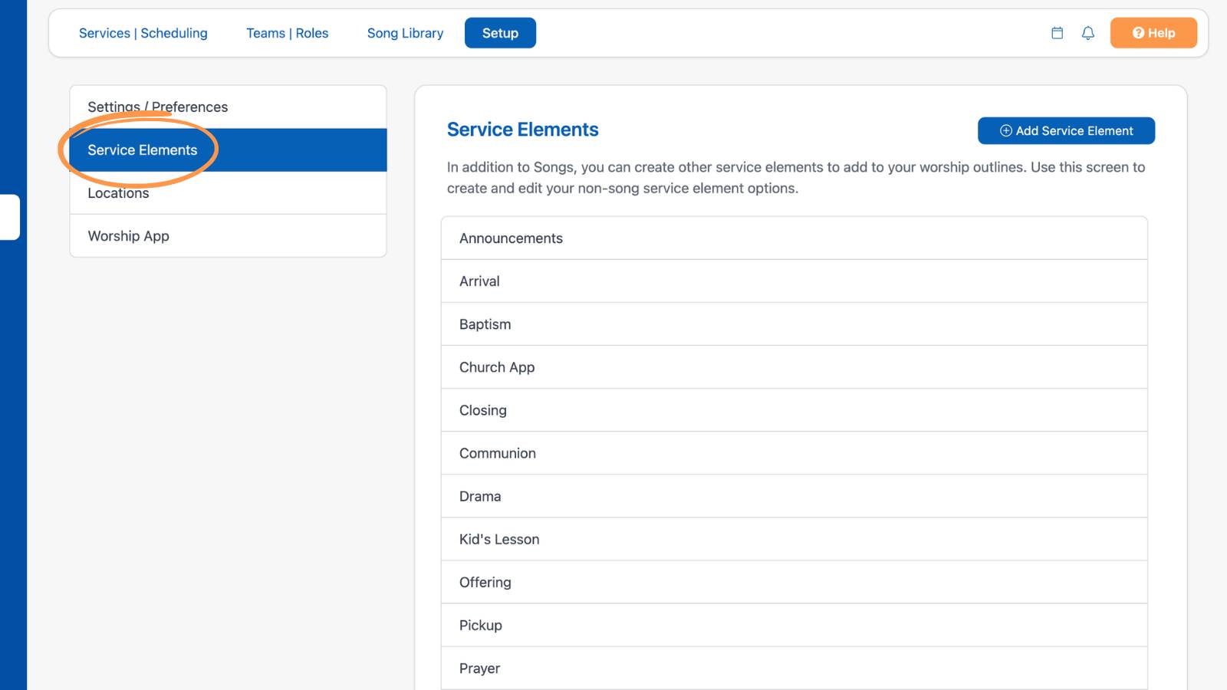Click the white handle on left blue bar
This screenshot has height=690, width=1227.
point(10,217)
